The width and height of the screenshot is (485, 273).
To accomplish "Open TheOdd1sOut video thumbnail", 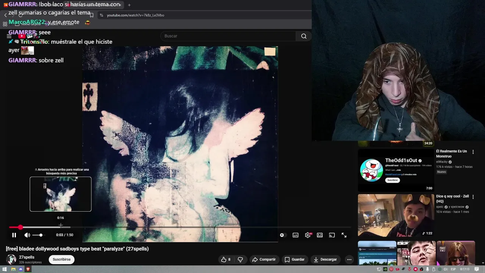I will tap(396, 170).
